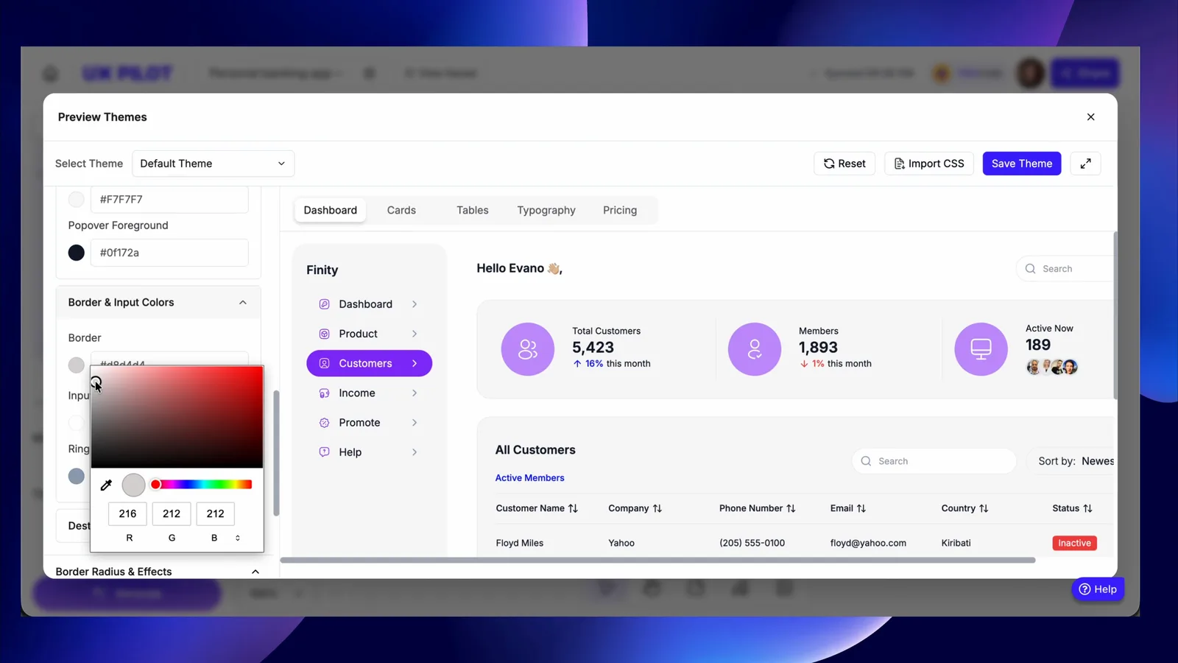
Task: Collapse the Border Radius & Effects section
Action: [255, 572]
